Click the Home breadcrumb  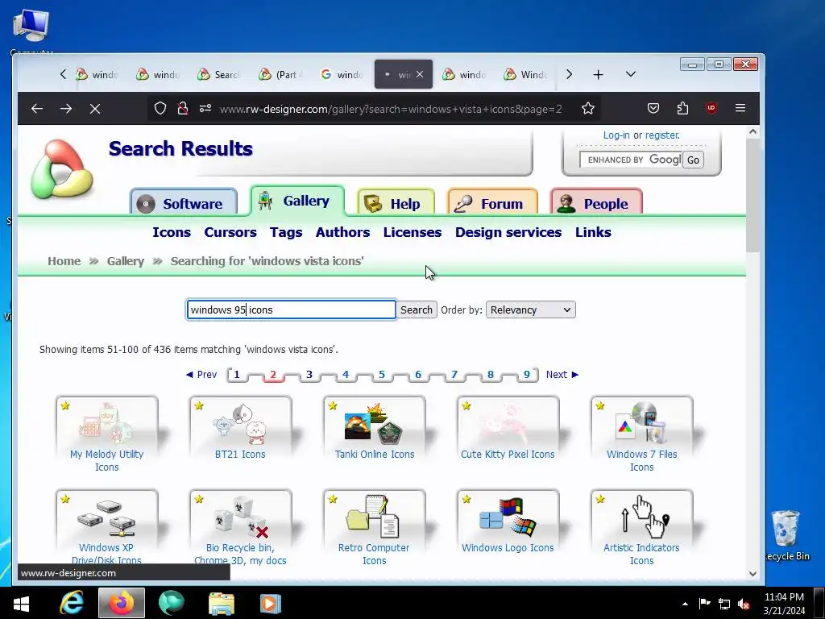click(x=64, y=261)
